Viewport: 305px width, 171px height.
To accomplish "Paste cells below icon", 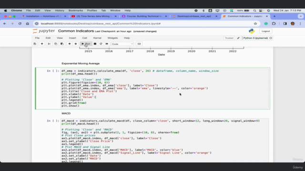I will 62,44.
